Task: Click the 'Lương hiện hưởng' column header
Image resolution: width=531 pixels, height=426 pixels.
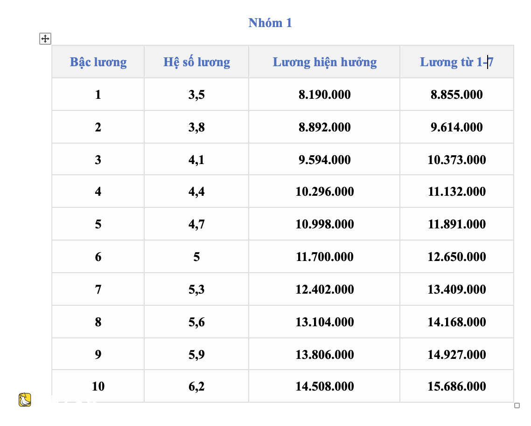Action: pyautogui.click(x=324, y=62)
